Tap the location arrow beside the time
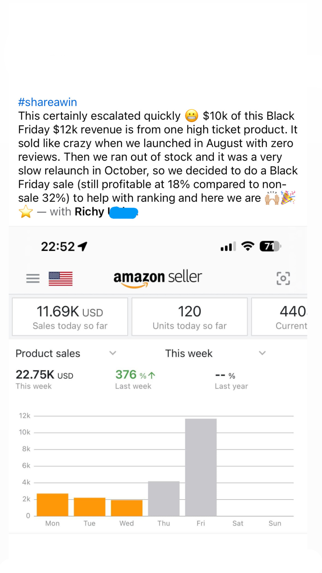Viewport: 322px width, 573px height. click(x=83, y=246)
